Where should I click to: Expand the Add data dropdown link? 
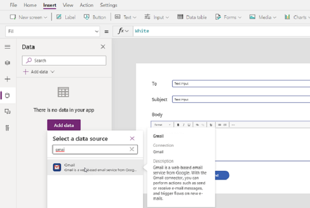(39, 72)
